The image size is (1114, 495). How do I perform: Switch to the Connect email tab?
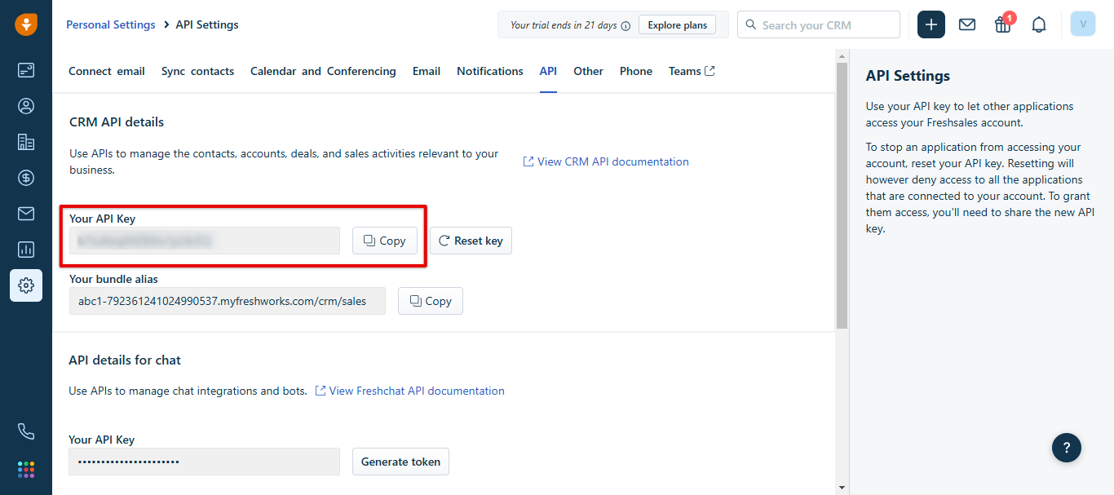[x=107, y=71]
